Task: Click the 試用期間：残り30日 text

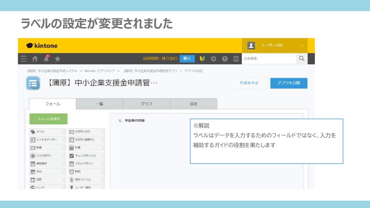Action: coord(160,58)
